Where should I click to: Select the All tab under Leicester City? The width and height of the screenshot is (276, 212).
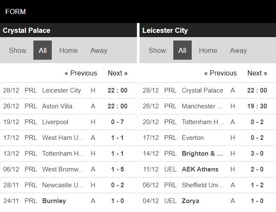(182, 50)
